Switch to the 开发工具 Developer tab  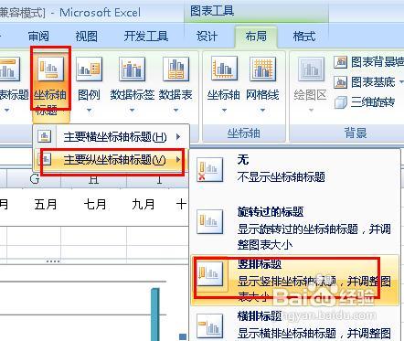(146, 37)
